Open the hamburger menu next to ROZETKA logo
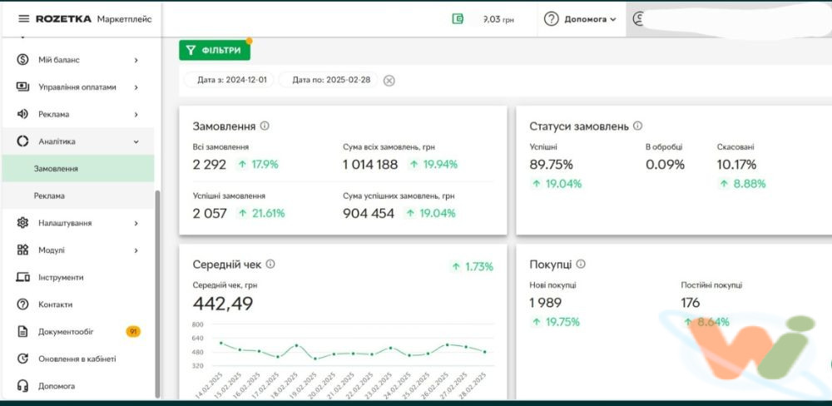This screenshot has height=406, width=832. coord(23,19)
